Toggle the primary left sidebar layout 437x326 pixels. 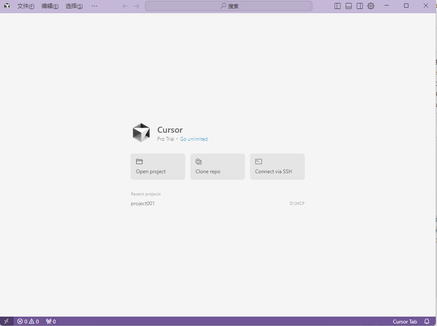[x=338, y=6]
